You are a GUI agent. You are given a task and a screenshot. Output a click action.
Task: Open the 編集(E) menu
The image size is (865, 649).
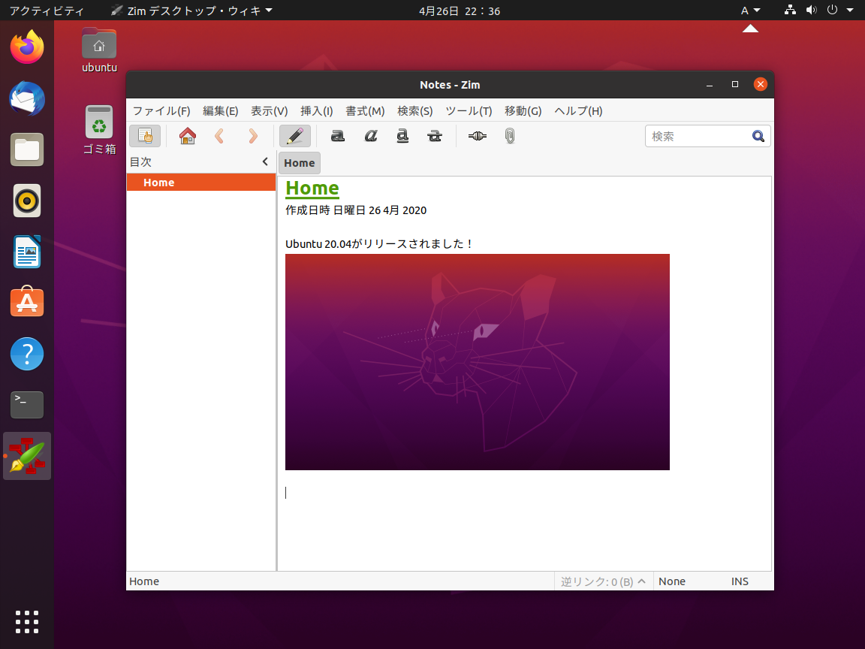pos(221,111)
